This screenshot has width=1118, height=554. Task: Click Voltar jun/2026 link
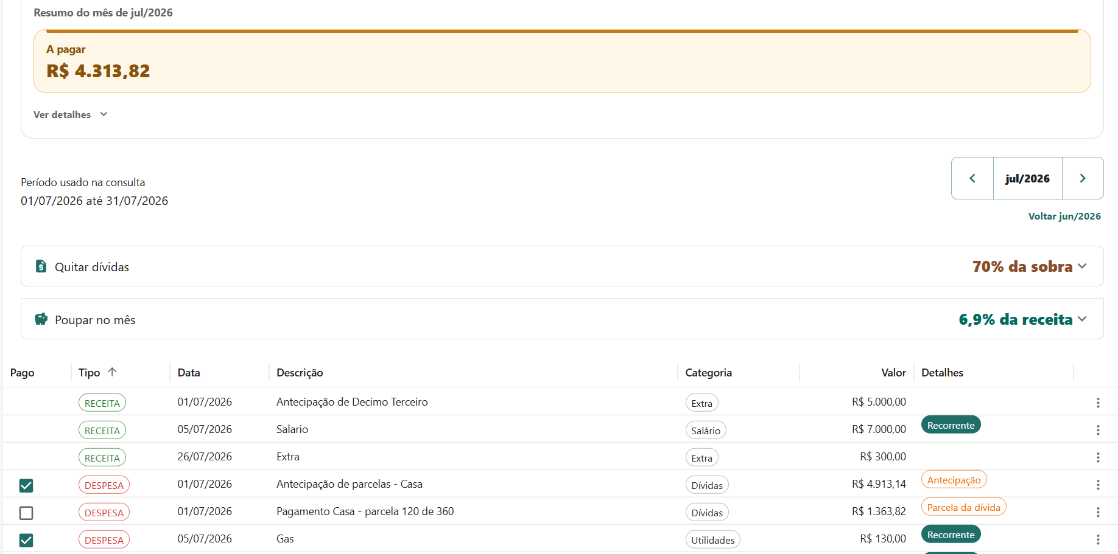point(1064,216)
